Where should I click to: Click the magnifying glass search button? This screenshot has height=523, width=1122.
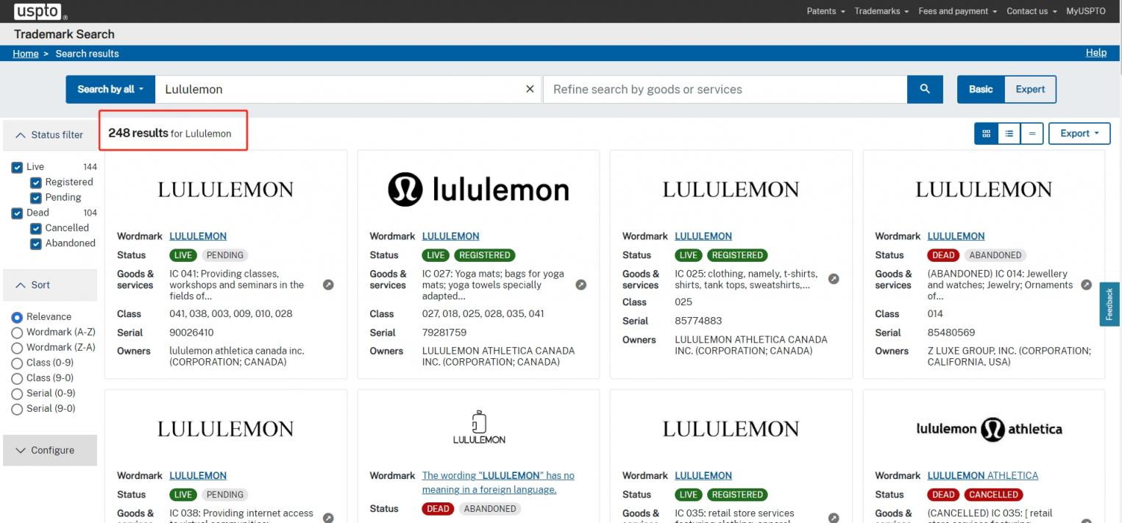[x=925, y=89]
